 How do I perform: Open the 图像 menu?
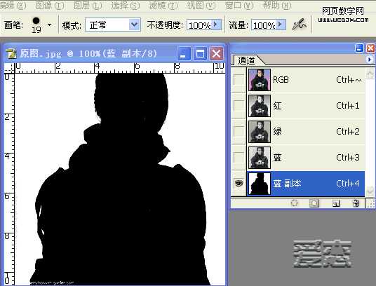pos(50,6)
